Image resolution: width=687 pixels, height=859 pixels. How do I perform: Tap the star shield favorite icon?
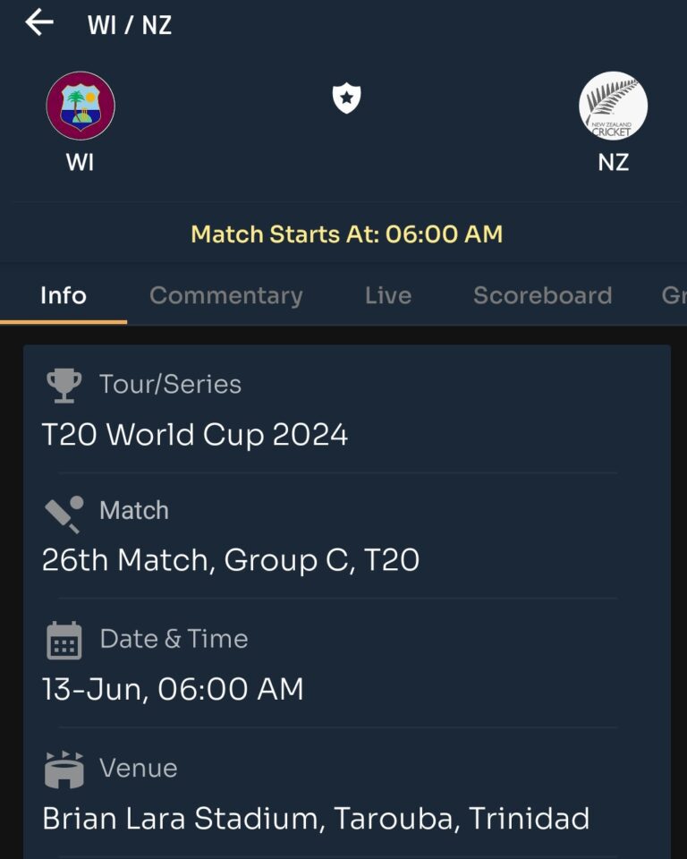(347, 98)
